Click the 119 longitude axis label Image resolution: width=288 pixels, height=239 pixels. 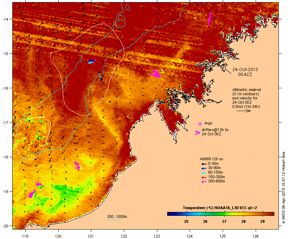coord(25,236)
